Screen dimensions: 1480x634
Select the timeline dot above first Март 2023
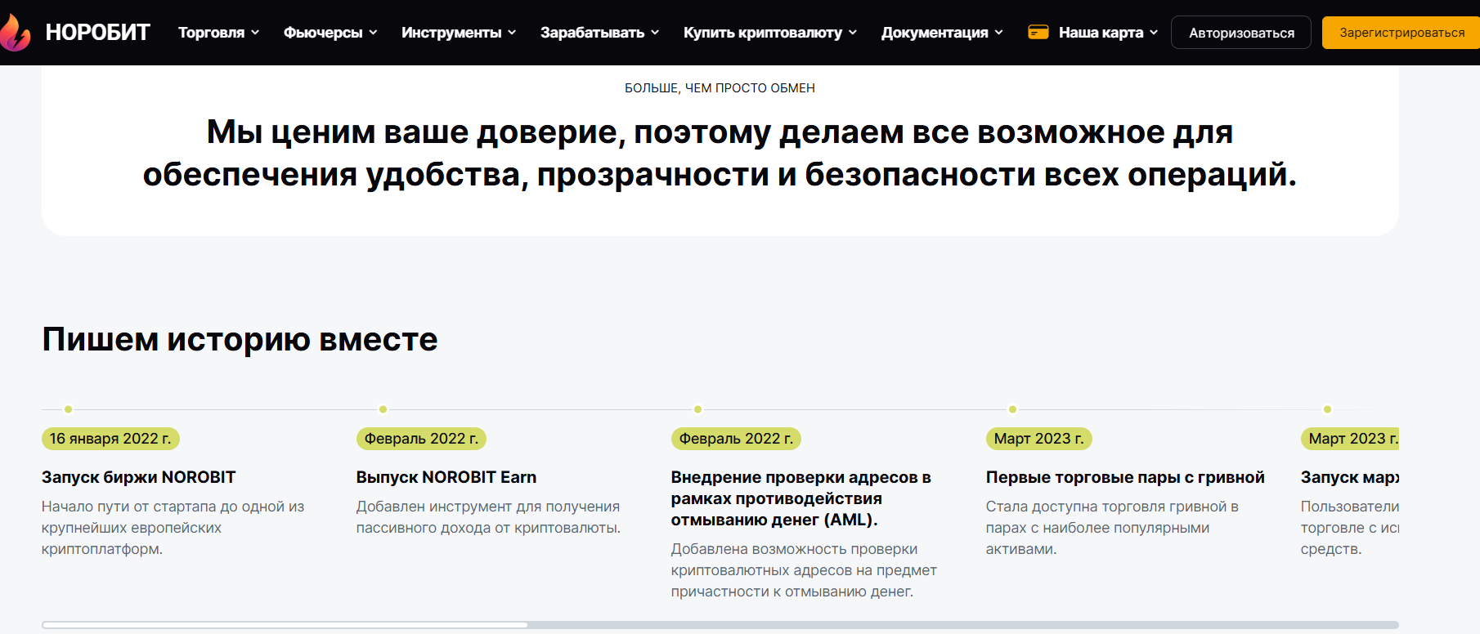1012,409
